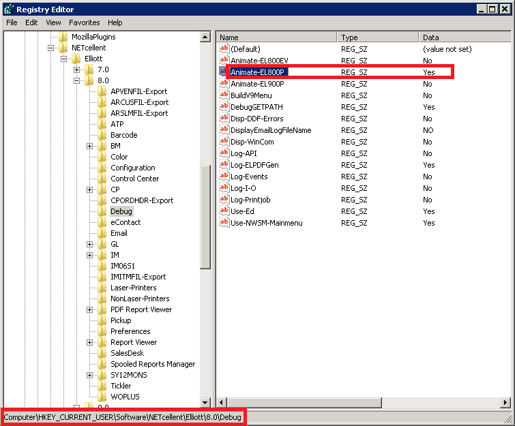Screen dimensions: 515x426
Task: Click the string icon next to DisplayEmailLogFileName
Action: click(x=224, y=130)
